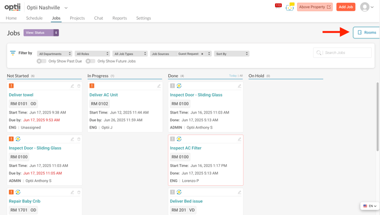Screen dimensions: 380x215
Task: Click the filter icon beside Filter by
Action: click(x=13, y=53)
